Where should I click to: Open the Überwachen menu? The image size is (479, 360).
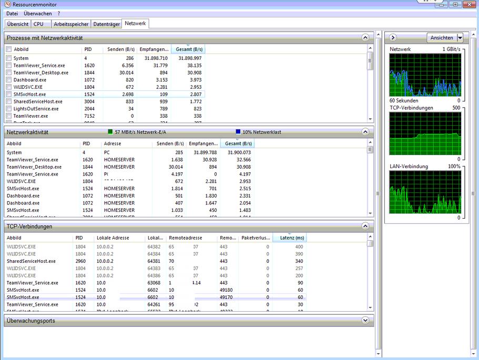click(x=37, y=13)
